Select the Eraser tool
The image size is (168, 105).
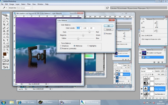click(x=4, y=34)
